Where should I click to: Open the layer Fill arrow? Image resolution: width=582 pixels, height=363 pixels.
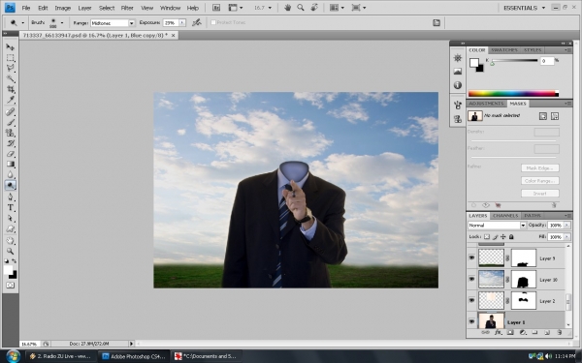566,237
